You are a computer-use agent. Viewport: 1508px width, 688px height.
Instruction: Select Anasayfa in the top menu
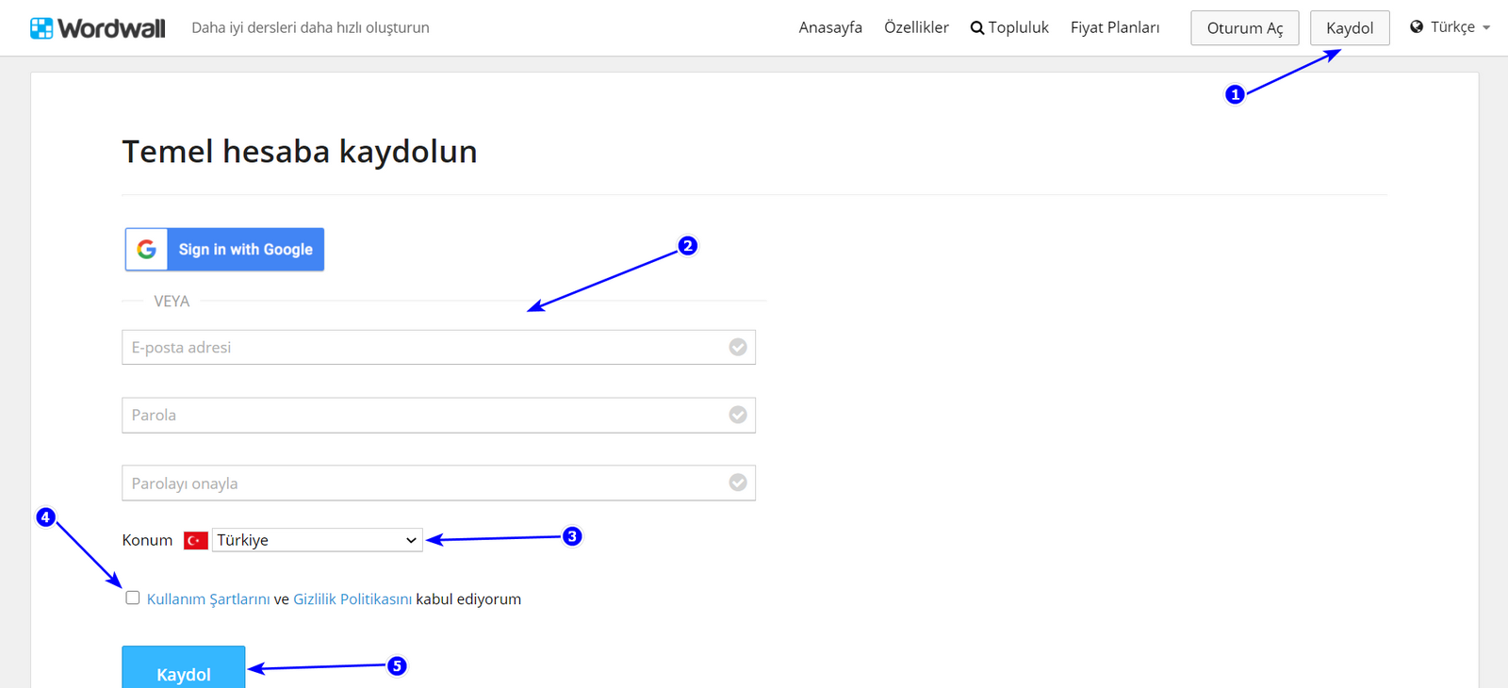830,27
